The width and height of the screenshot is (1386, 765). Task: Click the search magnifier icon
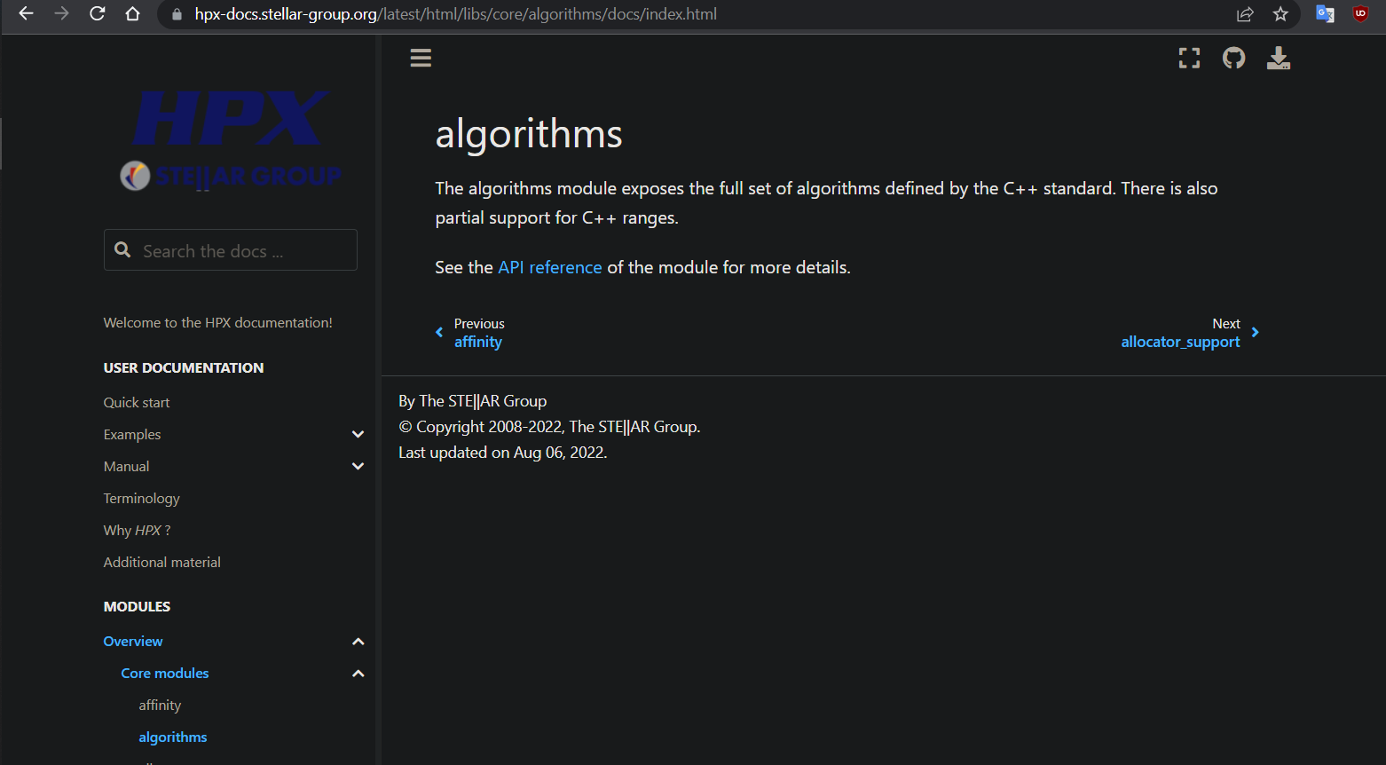tap(122, 249)
